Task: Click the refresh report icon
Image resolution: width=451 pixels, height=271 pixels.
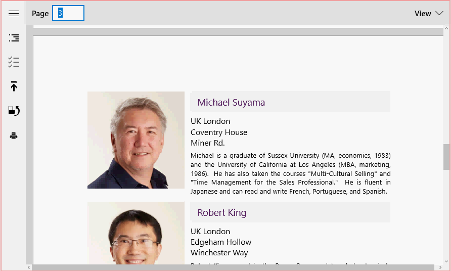Action: [x=14, y=111]
